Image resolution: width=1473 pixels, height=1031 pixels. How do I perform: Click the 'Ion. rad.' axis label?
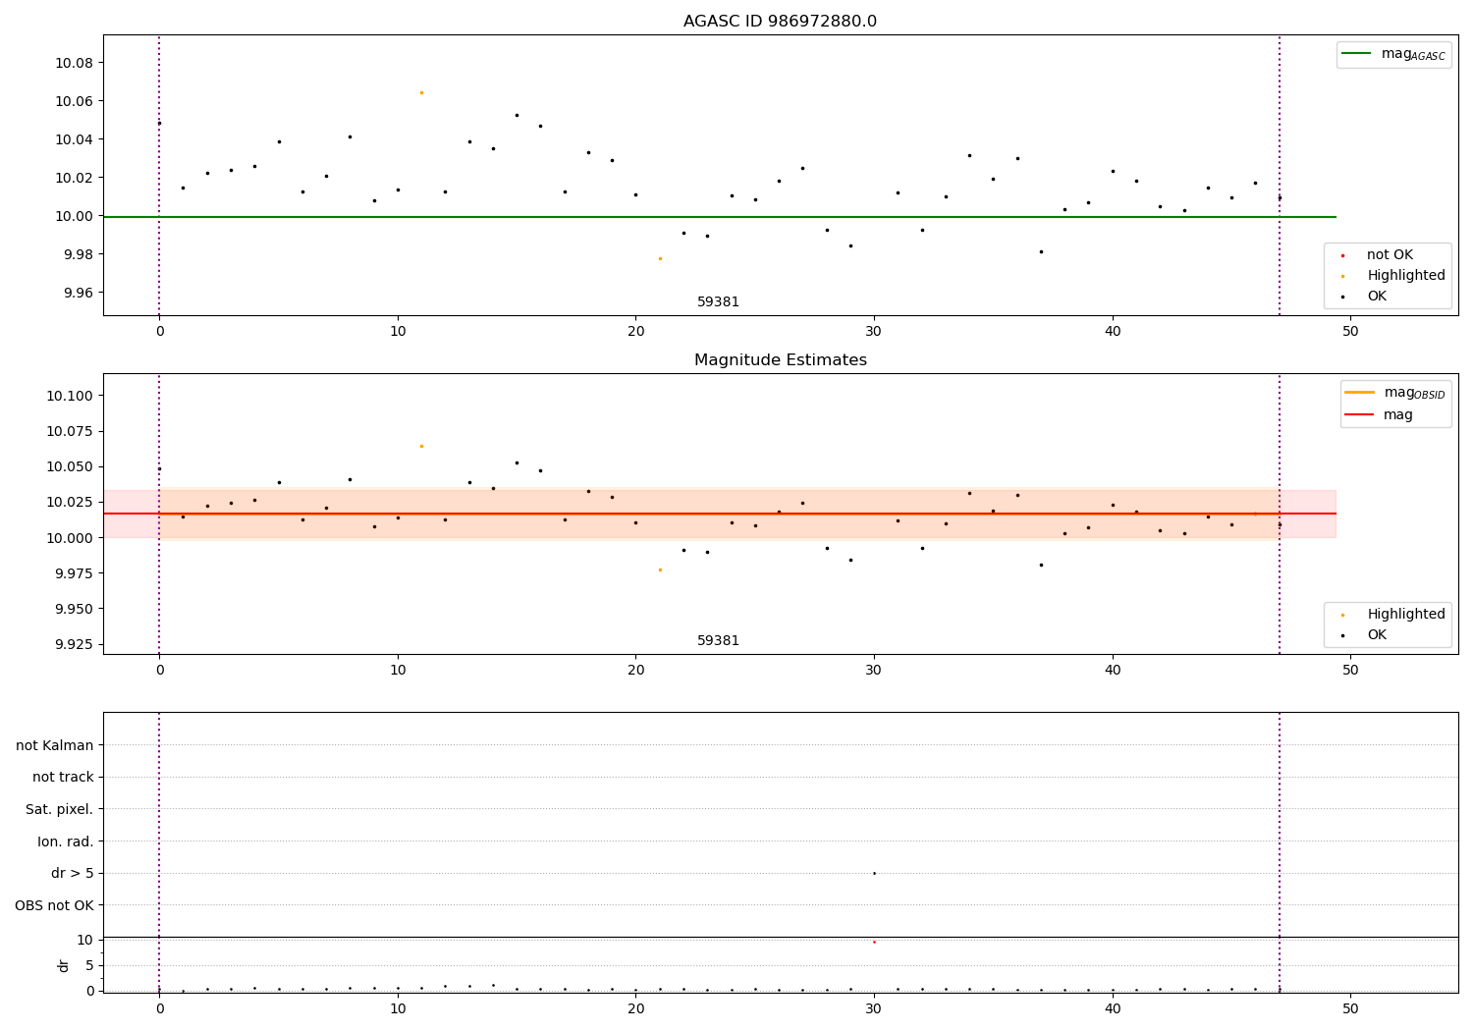tap(66, 841)
